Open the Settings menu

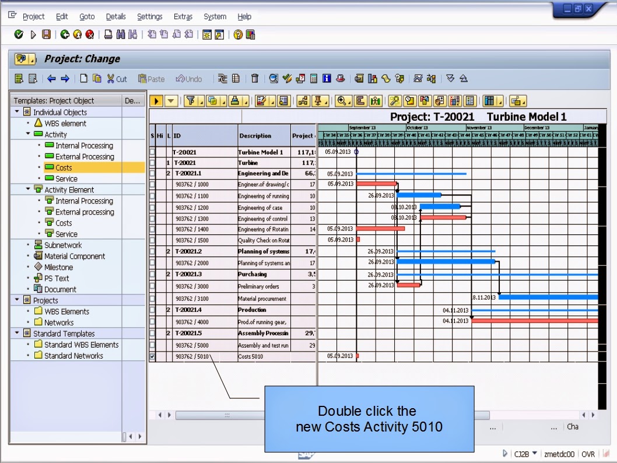pyautogui.click(x=150, y=16)
